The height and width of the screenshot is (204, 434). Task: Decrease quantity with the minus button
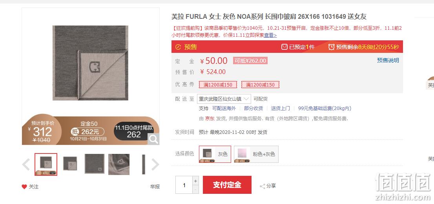(x=195, y=190)
